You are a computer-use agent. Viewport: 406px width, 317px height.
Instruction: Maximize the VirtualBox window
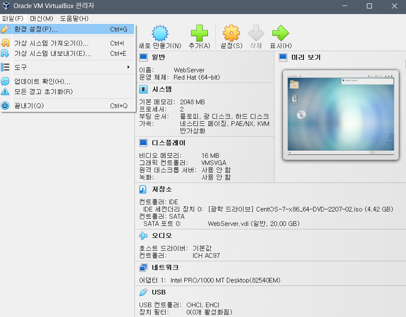pyautogui.click(x=369, y=6)
